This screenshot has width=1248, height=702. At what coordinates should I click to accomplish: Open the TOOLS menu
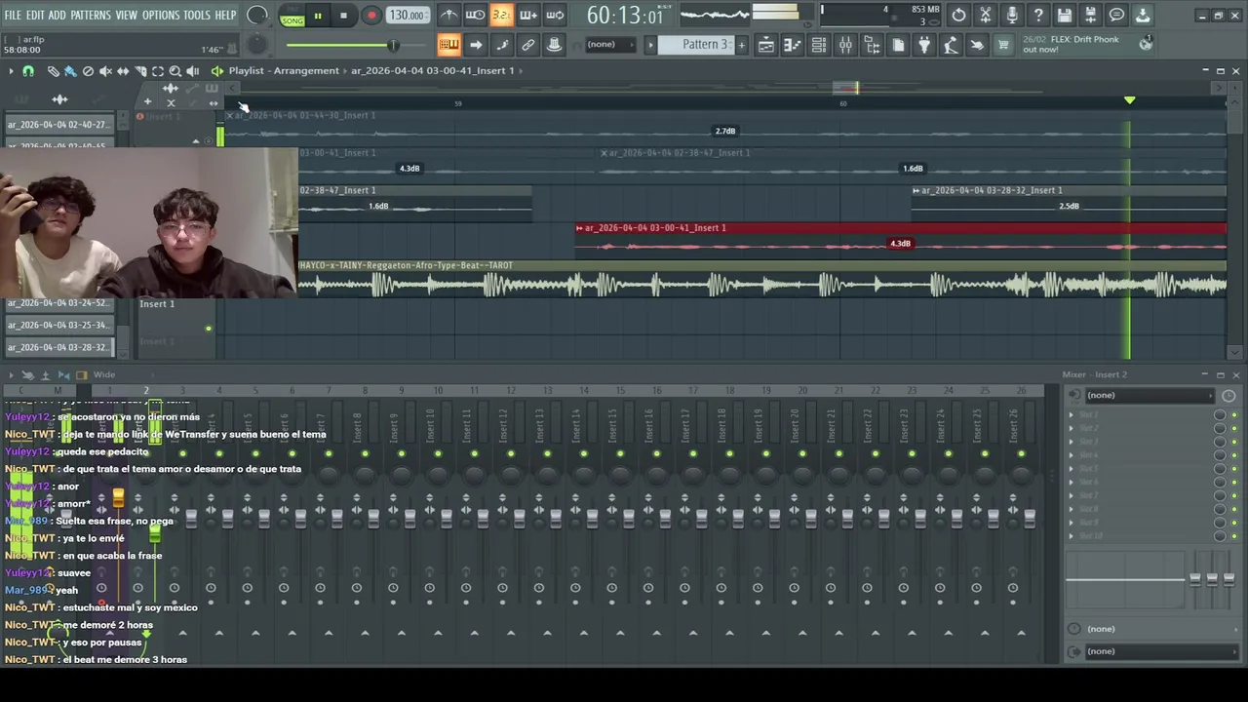click(197, 16)
